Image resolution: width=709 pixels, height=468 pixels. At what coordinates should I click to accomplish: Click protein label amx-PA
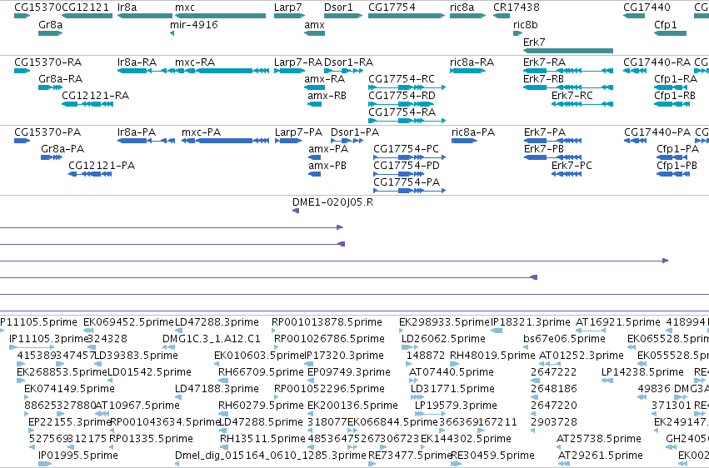[x=328, y=149]
